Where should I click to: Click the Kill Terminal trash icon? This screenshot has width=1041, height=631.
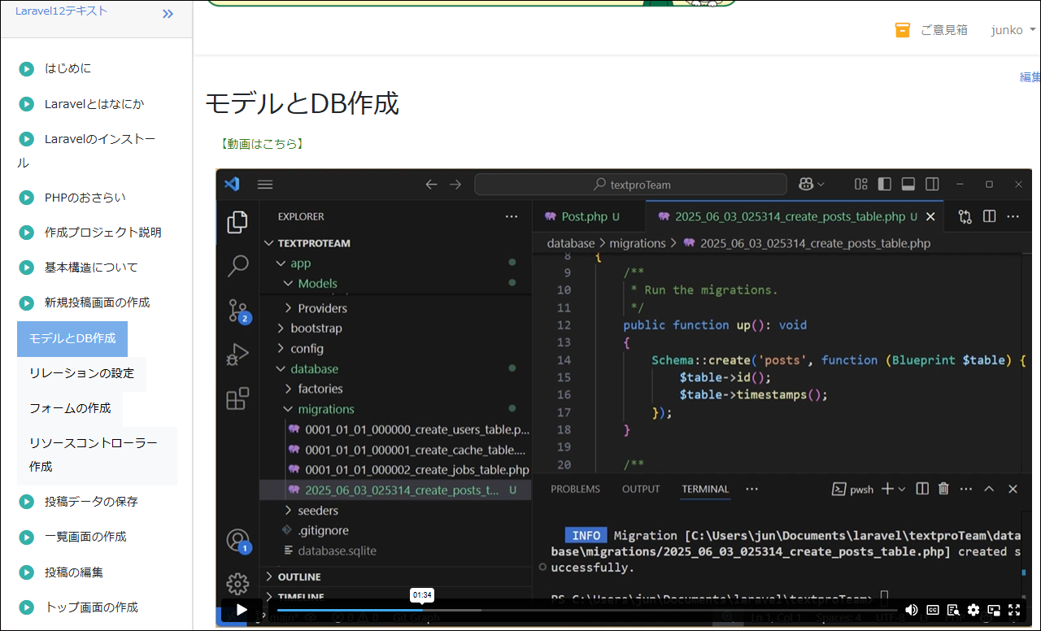[x=943, y=489]
